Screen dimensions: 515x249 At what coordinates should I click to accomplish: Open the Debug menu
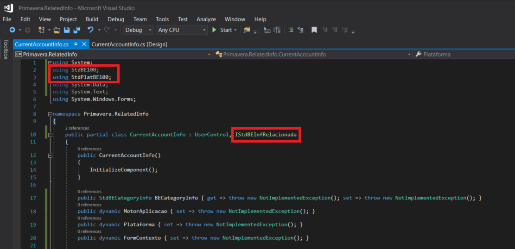[116, 19]
